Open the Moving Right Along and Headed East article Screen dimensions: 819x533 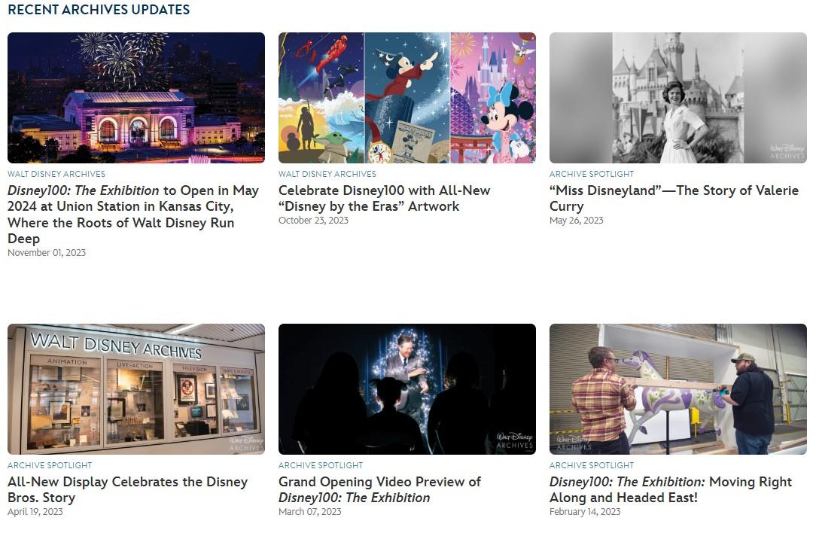[x=670, y=489]
